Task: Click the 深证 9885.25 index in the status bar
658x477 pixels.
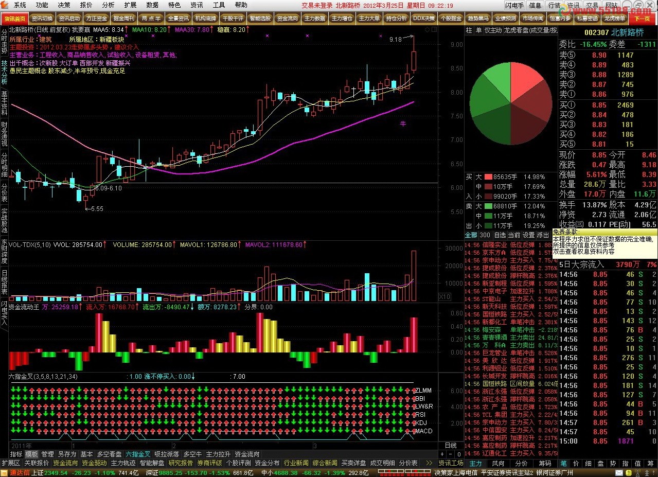Action: pyautogui.click(x=163, y=472)
